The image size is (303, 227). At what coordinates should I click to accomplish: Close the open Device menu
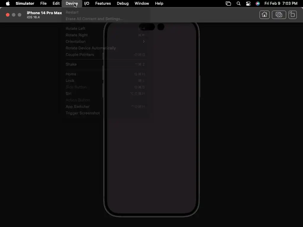[x=72, y=4]
